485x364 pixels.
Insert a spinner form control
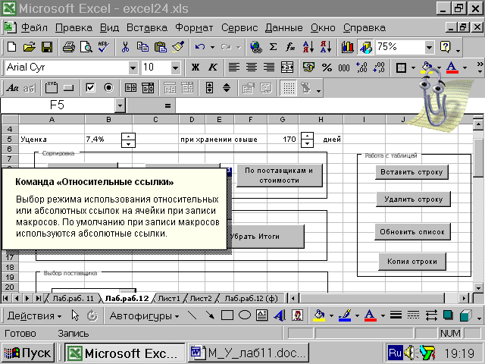click(227, 88)
